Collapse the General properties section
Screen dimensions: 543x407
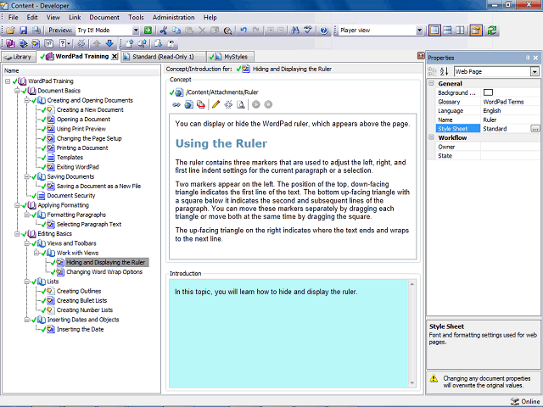[x=432, y=83]
